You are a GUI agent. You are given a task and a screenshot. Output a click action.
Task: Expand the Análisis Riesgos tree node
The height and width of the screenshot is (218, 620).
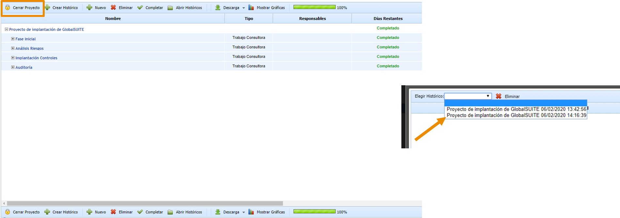pyautogui.click(x=13, y=48)
